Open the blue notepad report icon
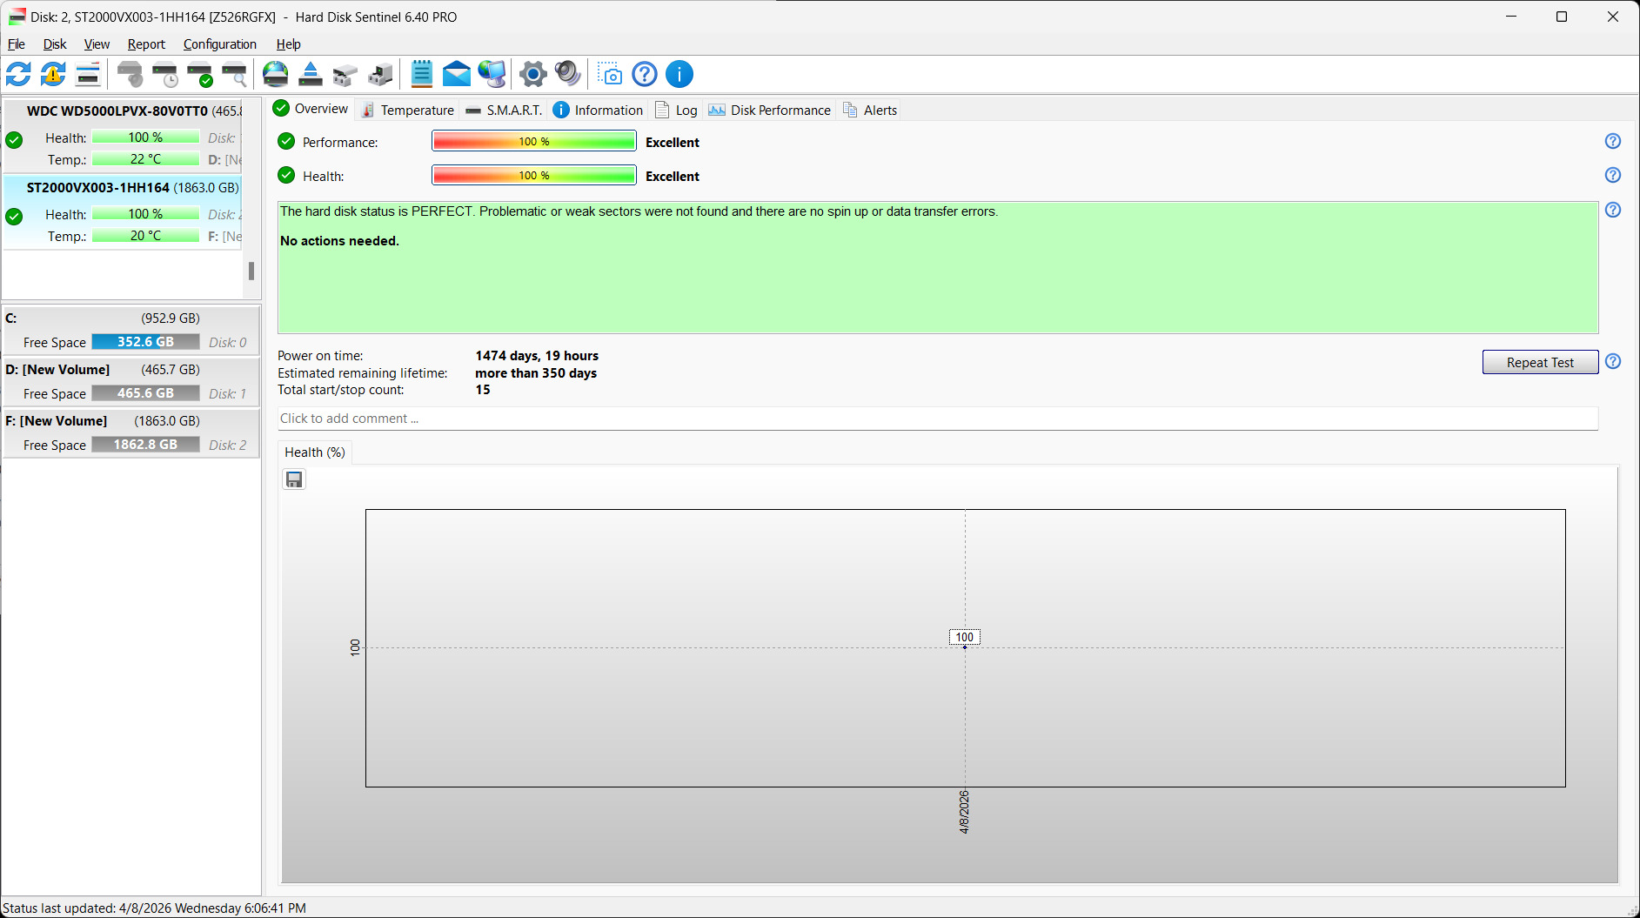Screen dimensions: 1640x918 [x=422, y=74]
